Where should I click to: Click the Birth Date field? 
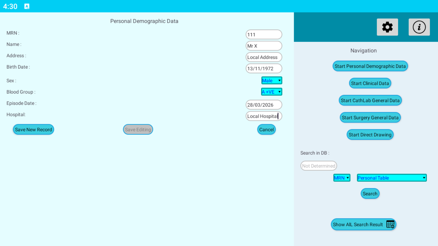coord(264,68)
